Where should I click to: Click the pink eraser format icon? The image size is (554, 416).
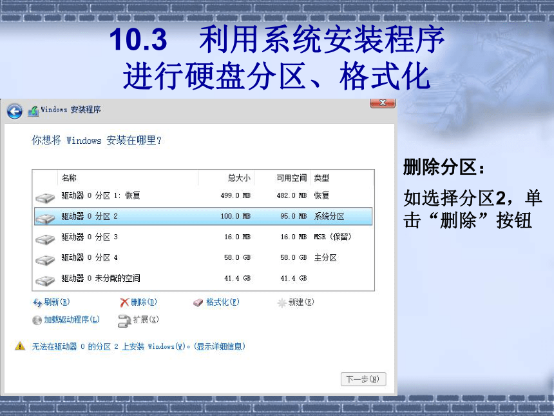tap(198, 302)
